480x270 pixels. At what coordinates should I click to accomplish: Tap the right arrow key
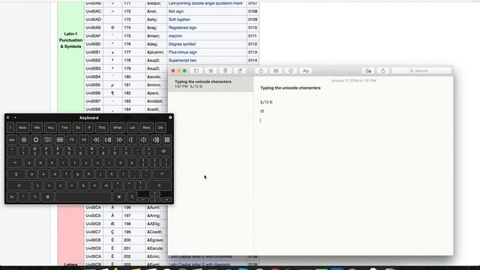coord(166,199)
